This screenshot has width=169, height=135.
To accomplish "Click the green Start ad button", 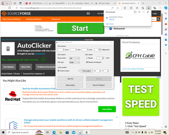I will point(81,28).
